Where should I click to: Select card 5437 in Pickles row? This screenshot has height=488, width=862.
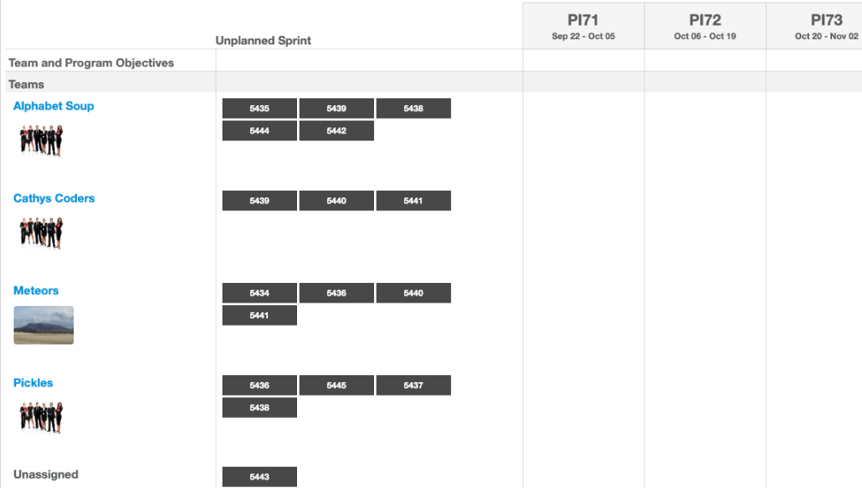(413, 385)
